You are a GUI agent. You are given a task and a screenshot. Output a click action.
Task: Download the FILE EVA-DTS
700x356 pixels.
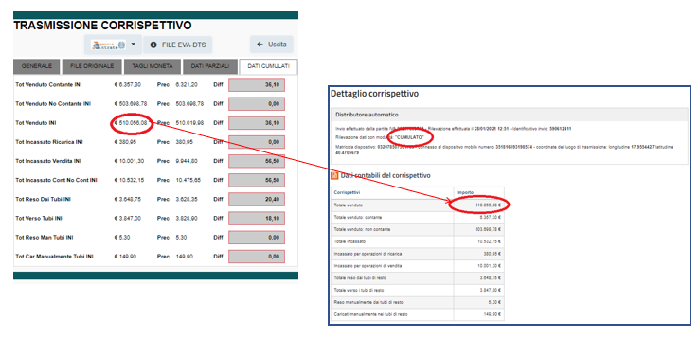pos(178,44)
